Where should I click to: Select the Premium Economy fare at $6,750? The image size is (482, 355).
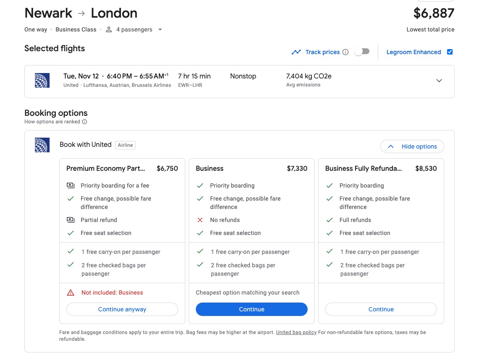pyautogui.click(x=122, y=169)
